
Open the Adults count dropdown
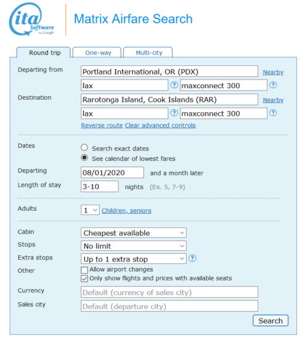pyautogui.click(x=90, y=210)
